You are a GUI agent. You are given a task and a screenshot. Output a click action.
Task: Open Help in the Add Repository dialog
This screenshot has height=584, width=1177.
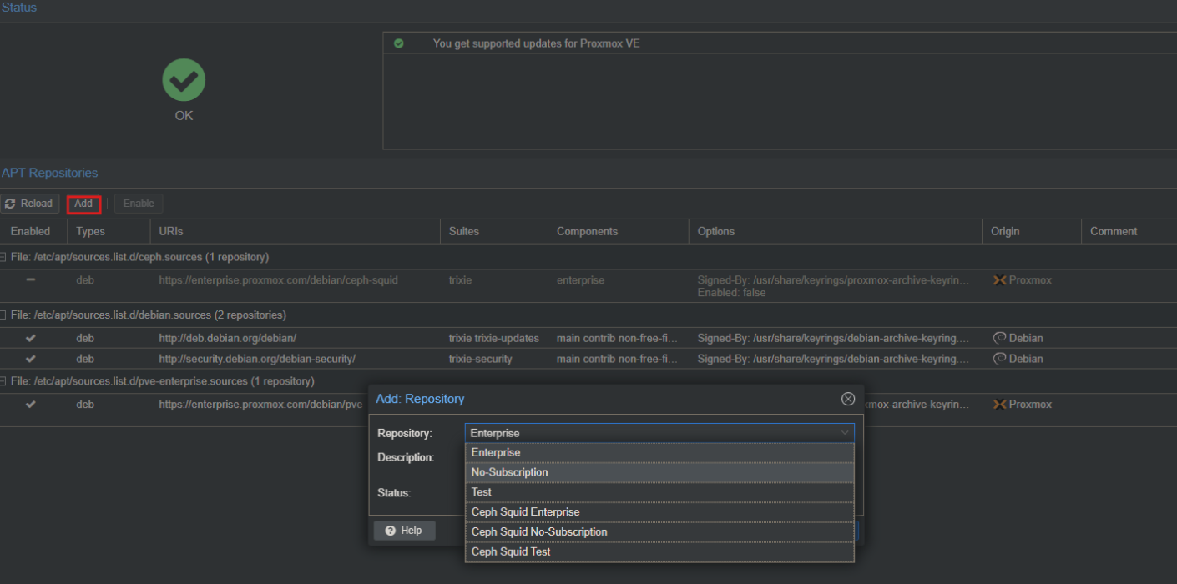pos(404,531)
